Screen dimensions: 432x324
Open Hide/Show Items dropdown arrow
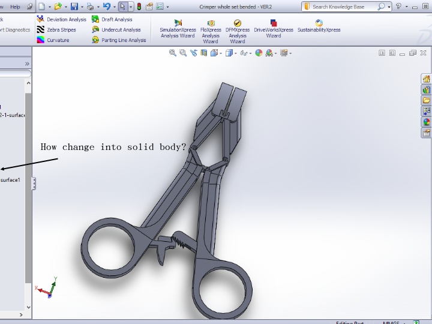point(250,53)
